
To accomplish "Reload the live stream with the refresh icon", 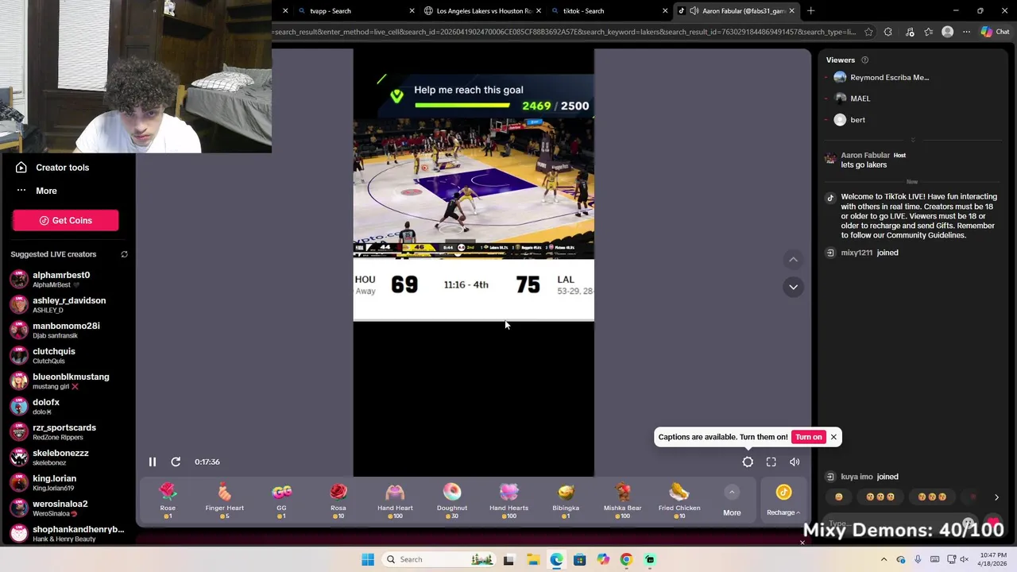I will coord(176,462).
